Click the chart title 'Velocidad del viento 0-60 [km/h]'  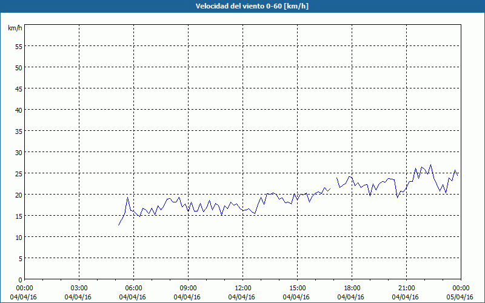(x=252, y=6)
